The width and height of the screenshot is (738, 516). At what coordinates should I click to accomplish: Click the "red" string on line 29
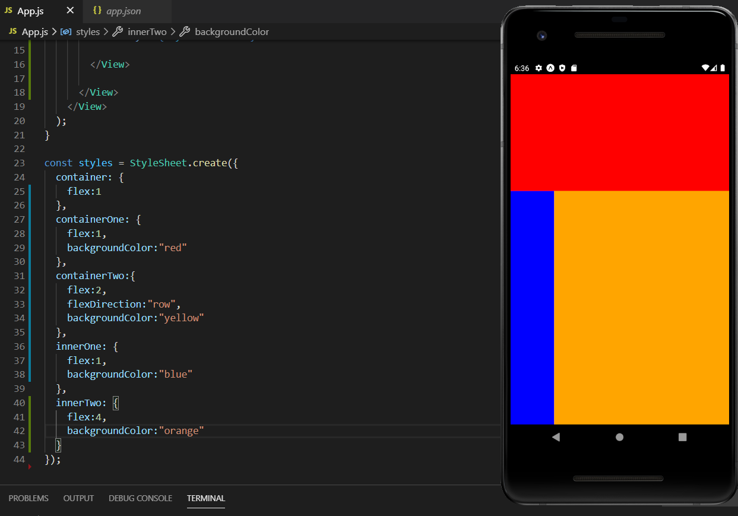(173, 248)
